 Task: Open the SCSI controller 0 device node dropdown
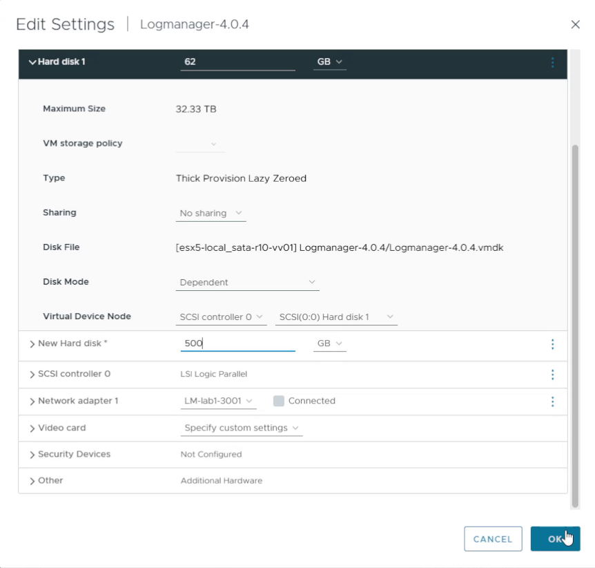coord(221,316)
